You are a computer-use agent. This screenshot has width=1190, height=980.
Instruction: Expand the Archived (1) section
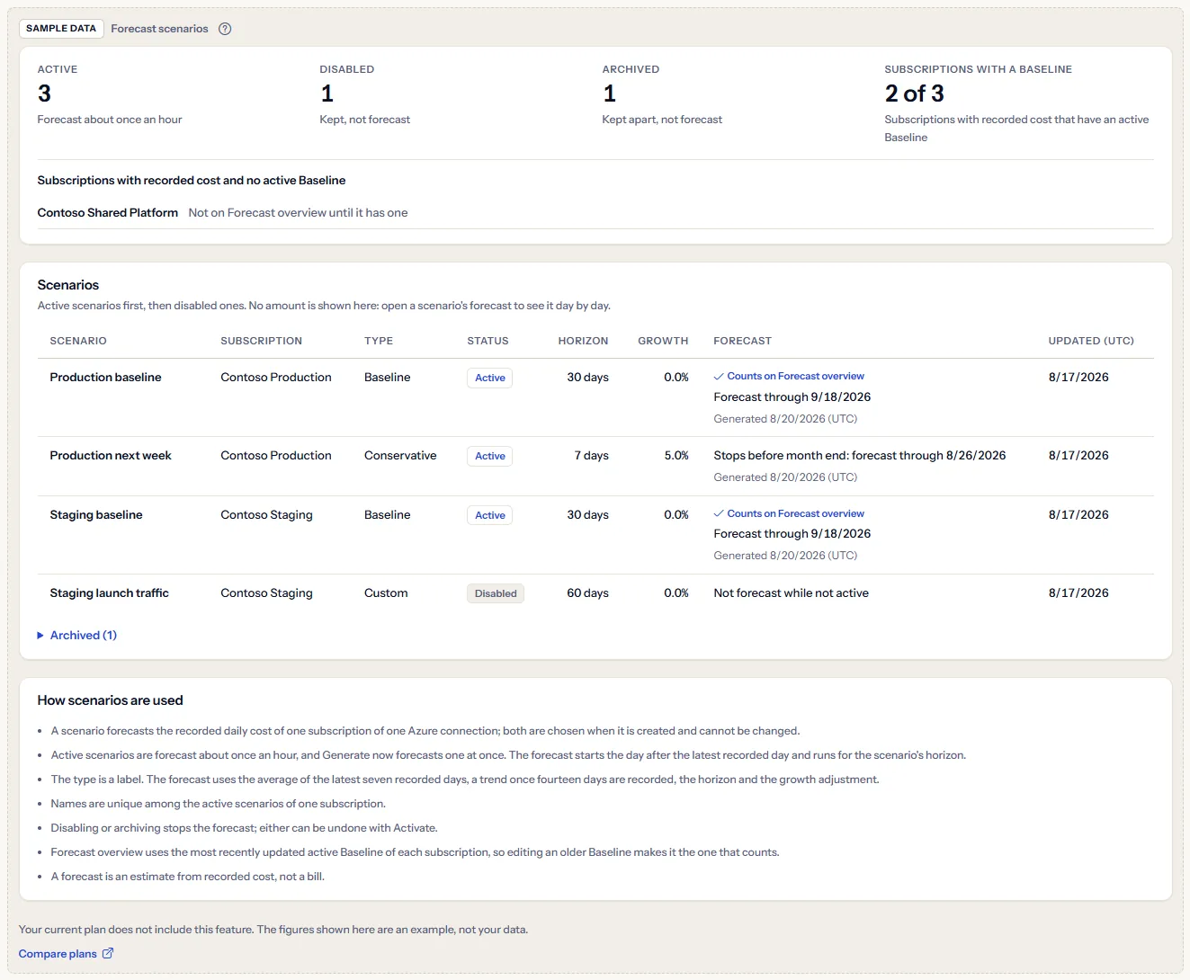tap(77, 636)
